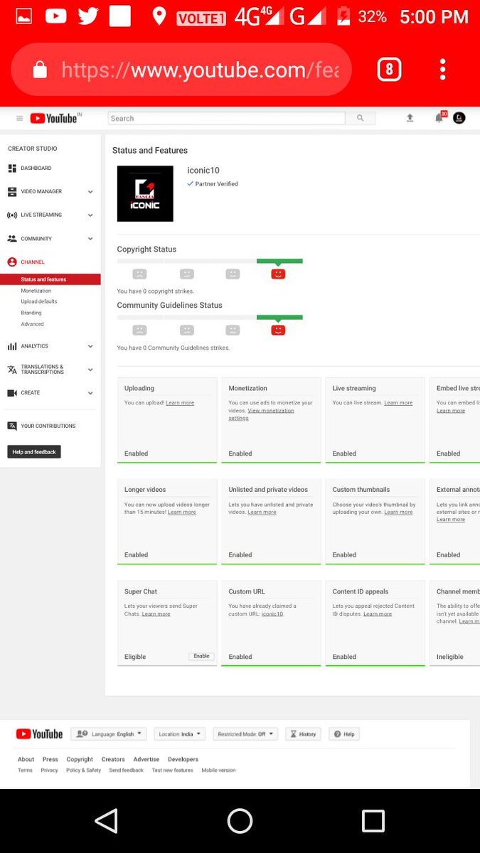480x853 pixels.
Task: Click the footer YouTube logo
Action: [x=39, y=734]
